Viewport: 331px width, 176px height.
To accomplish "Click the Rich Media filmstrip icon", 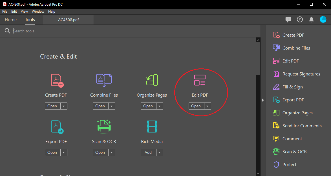I will point(152,127).
